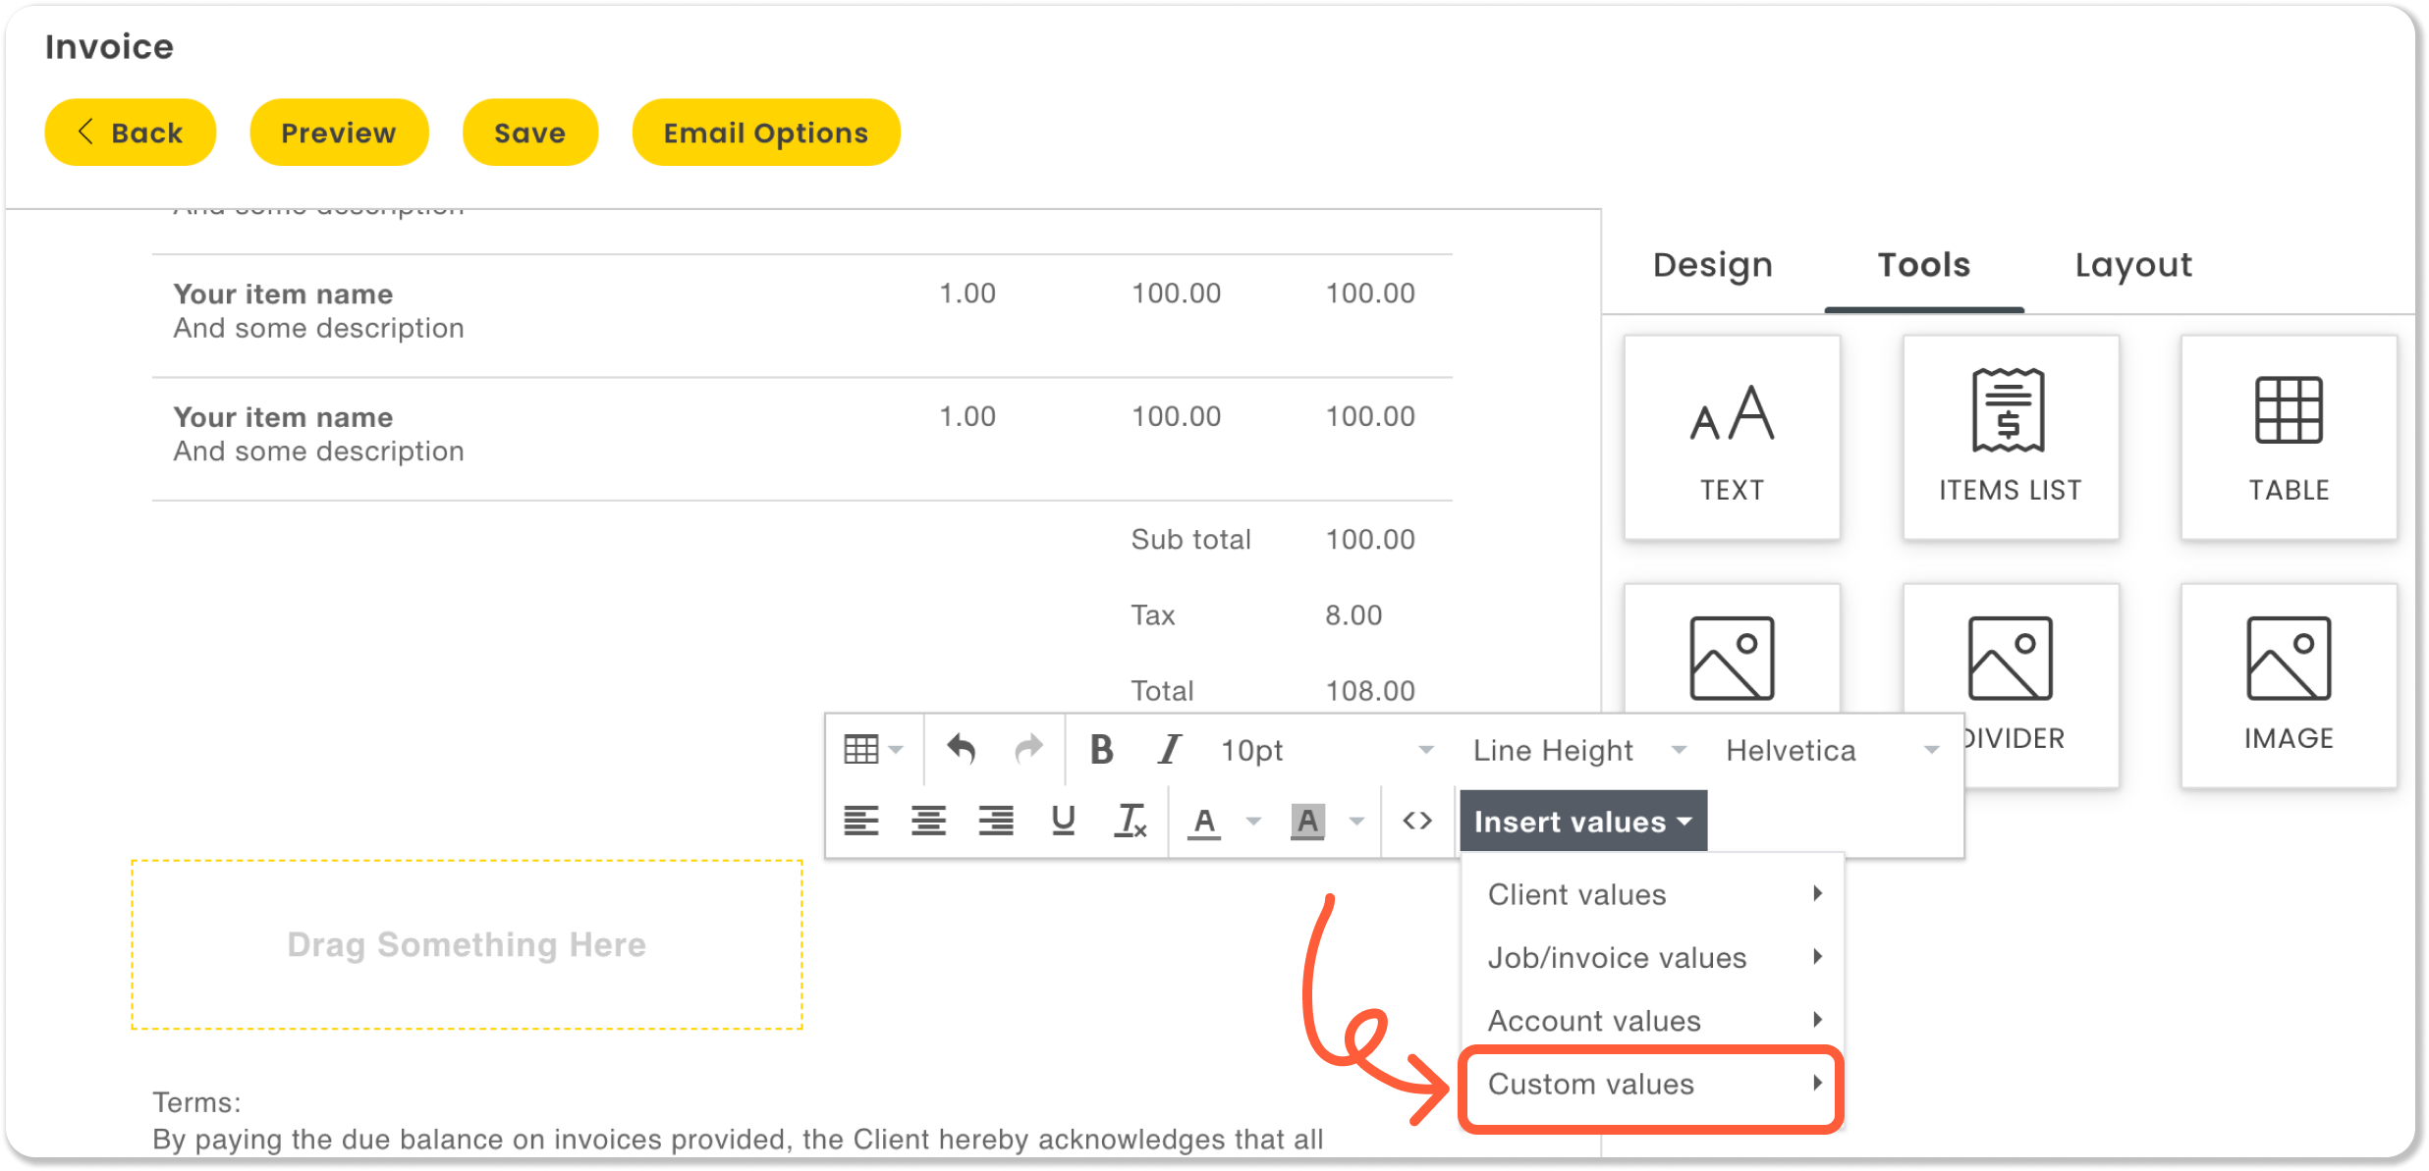Select the Table tool tile
Screen dimensions: 2429x1171
(x=2288, y=438)
